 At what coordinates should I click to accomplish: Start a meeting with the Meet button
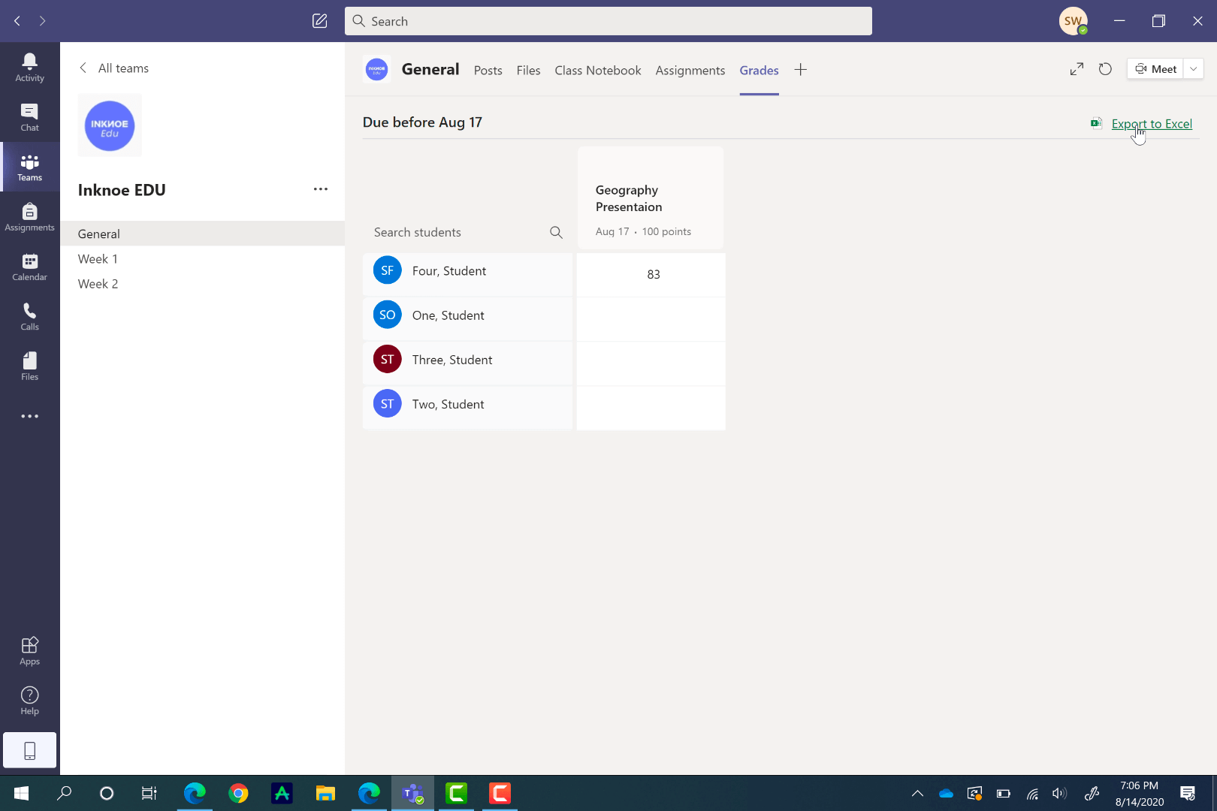tap(1155, 68)
